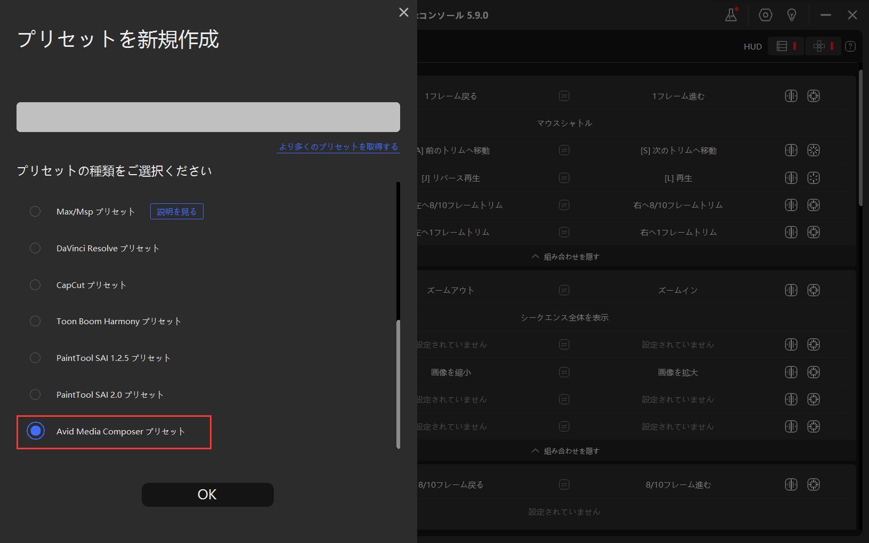Click the 1フレーム進む assignment
Viewport: 869px width, 543px height.
point(678,96)
